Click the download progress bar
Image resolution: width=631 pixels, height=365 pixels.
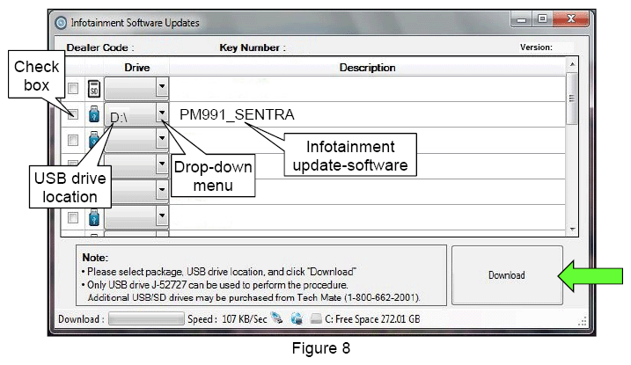pyautogui.click(x=146, y=319)
